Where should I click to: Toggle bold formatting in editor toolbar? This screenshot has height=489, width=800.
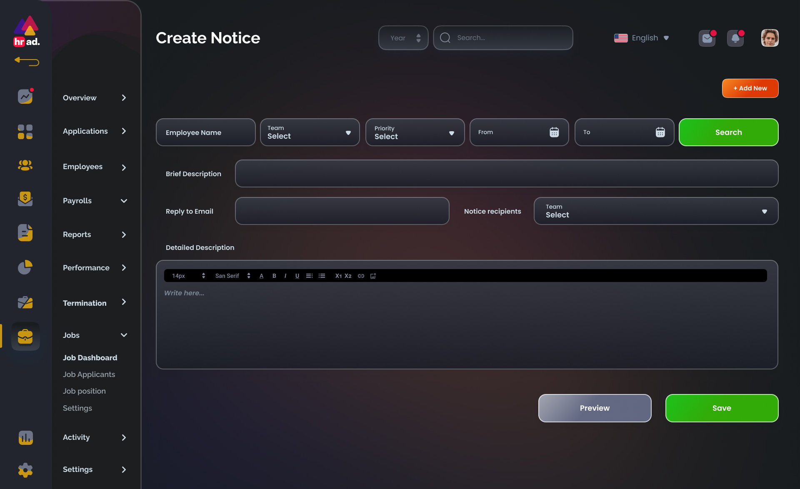click(274, 276)
